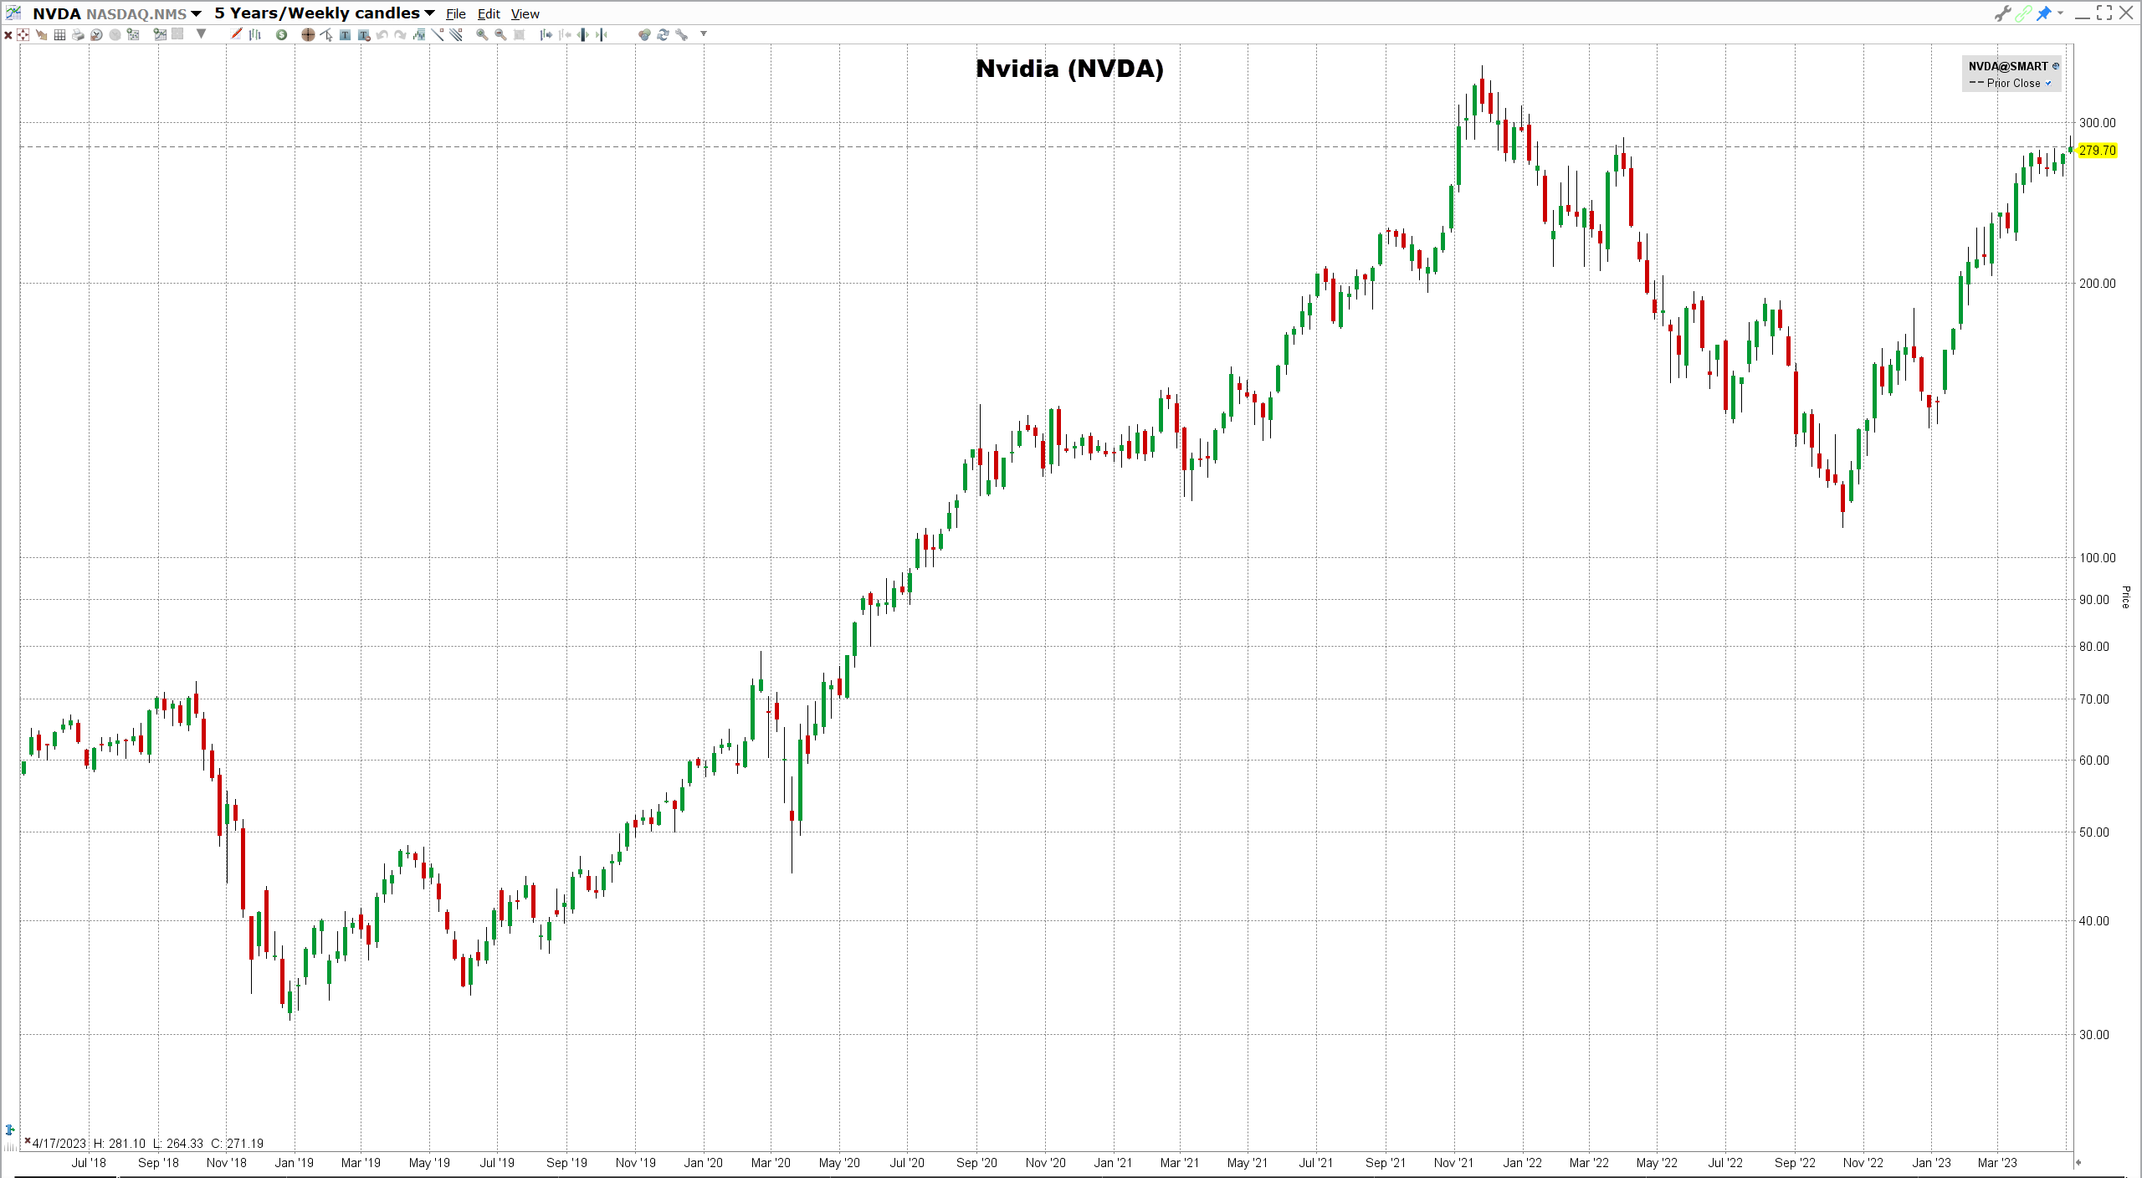Click the yellow 279.70 price label

pos(2098,151)
